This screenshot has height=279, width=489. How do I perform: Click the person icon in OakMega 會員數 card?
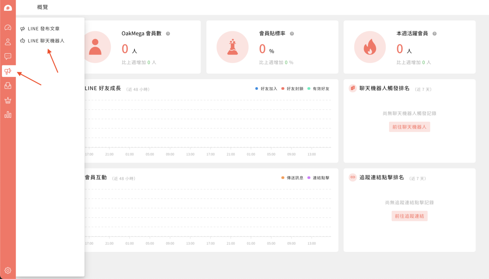coord(95,47)
